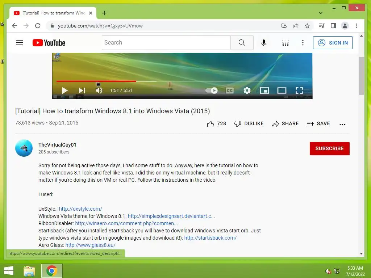
Task: Switch to theater mode
Action: pyautogui.click(x=282, y=90)
